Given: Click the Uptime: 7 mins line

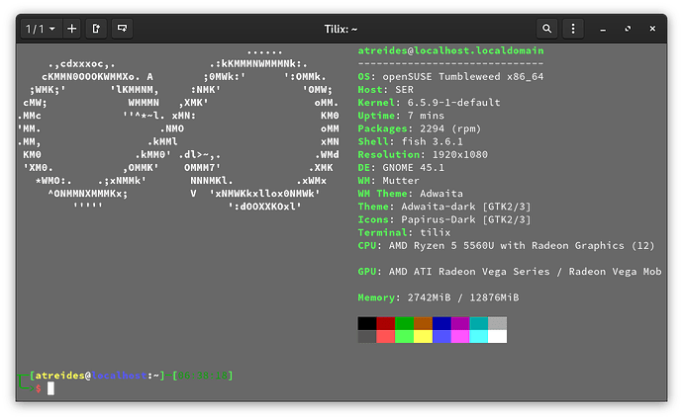Looking at the screenshot, I should pyautogui.click(x=401, y=116).
